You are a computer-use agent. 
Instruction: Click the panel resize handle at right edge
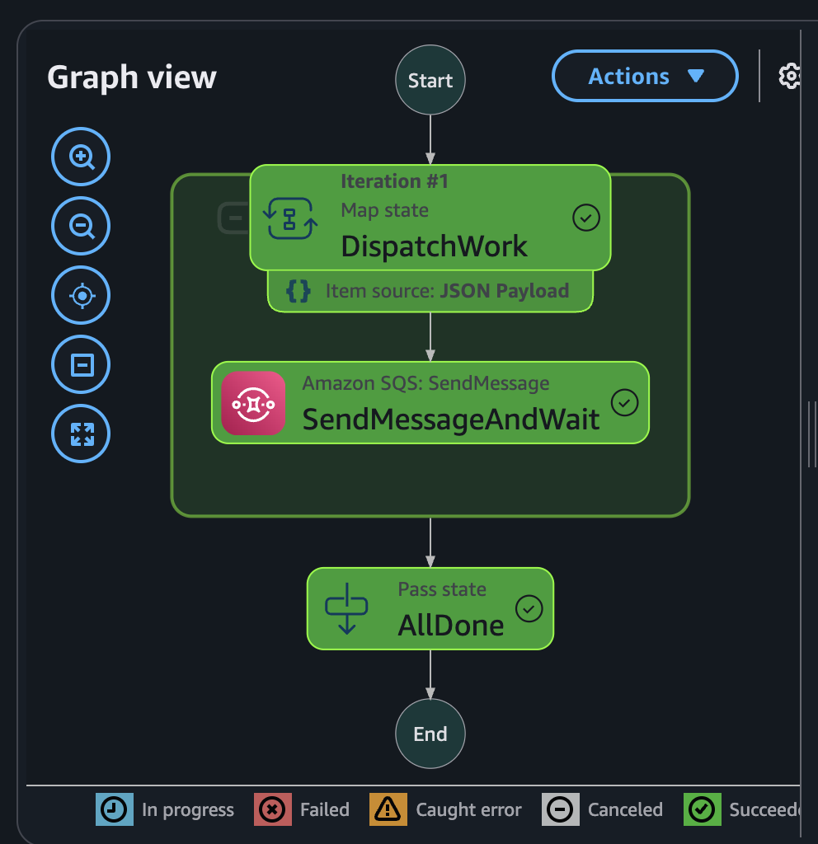[x=811, y=434]
